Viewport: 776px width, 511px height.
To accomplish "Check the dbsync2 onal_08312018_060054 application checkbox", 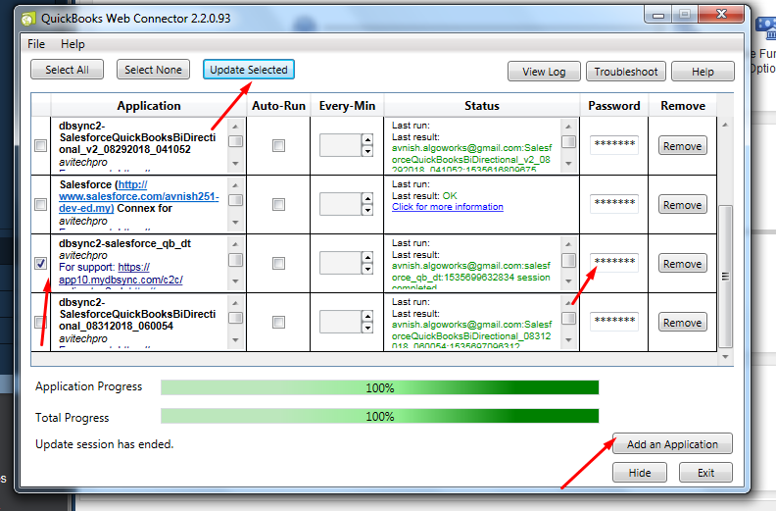I will 40,322.
